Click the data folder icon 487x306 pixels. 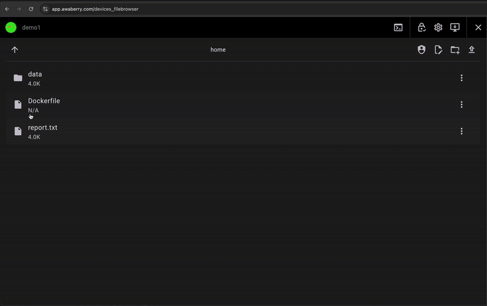tap(18, 78)
